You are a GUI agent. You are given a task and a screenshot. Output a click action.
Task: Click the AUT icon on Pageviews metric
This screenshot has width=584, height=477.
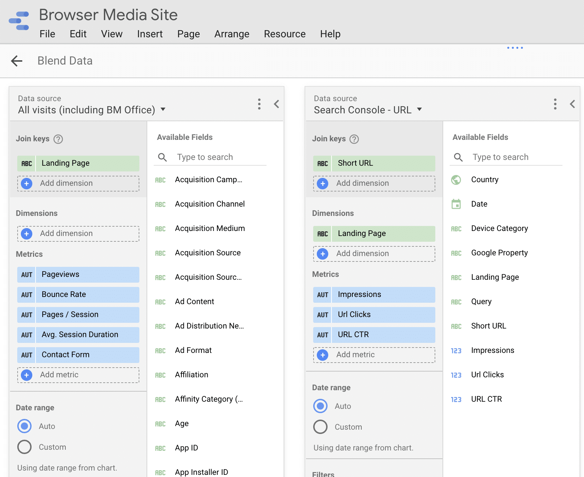[27, 275]
